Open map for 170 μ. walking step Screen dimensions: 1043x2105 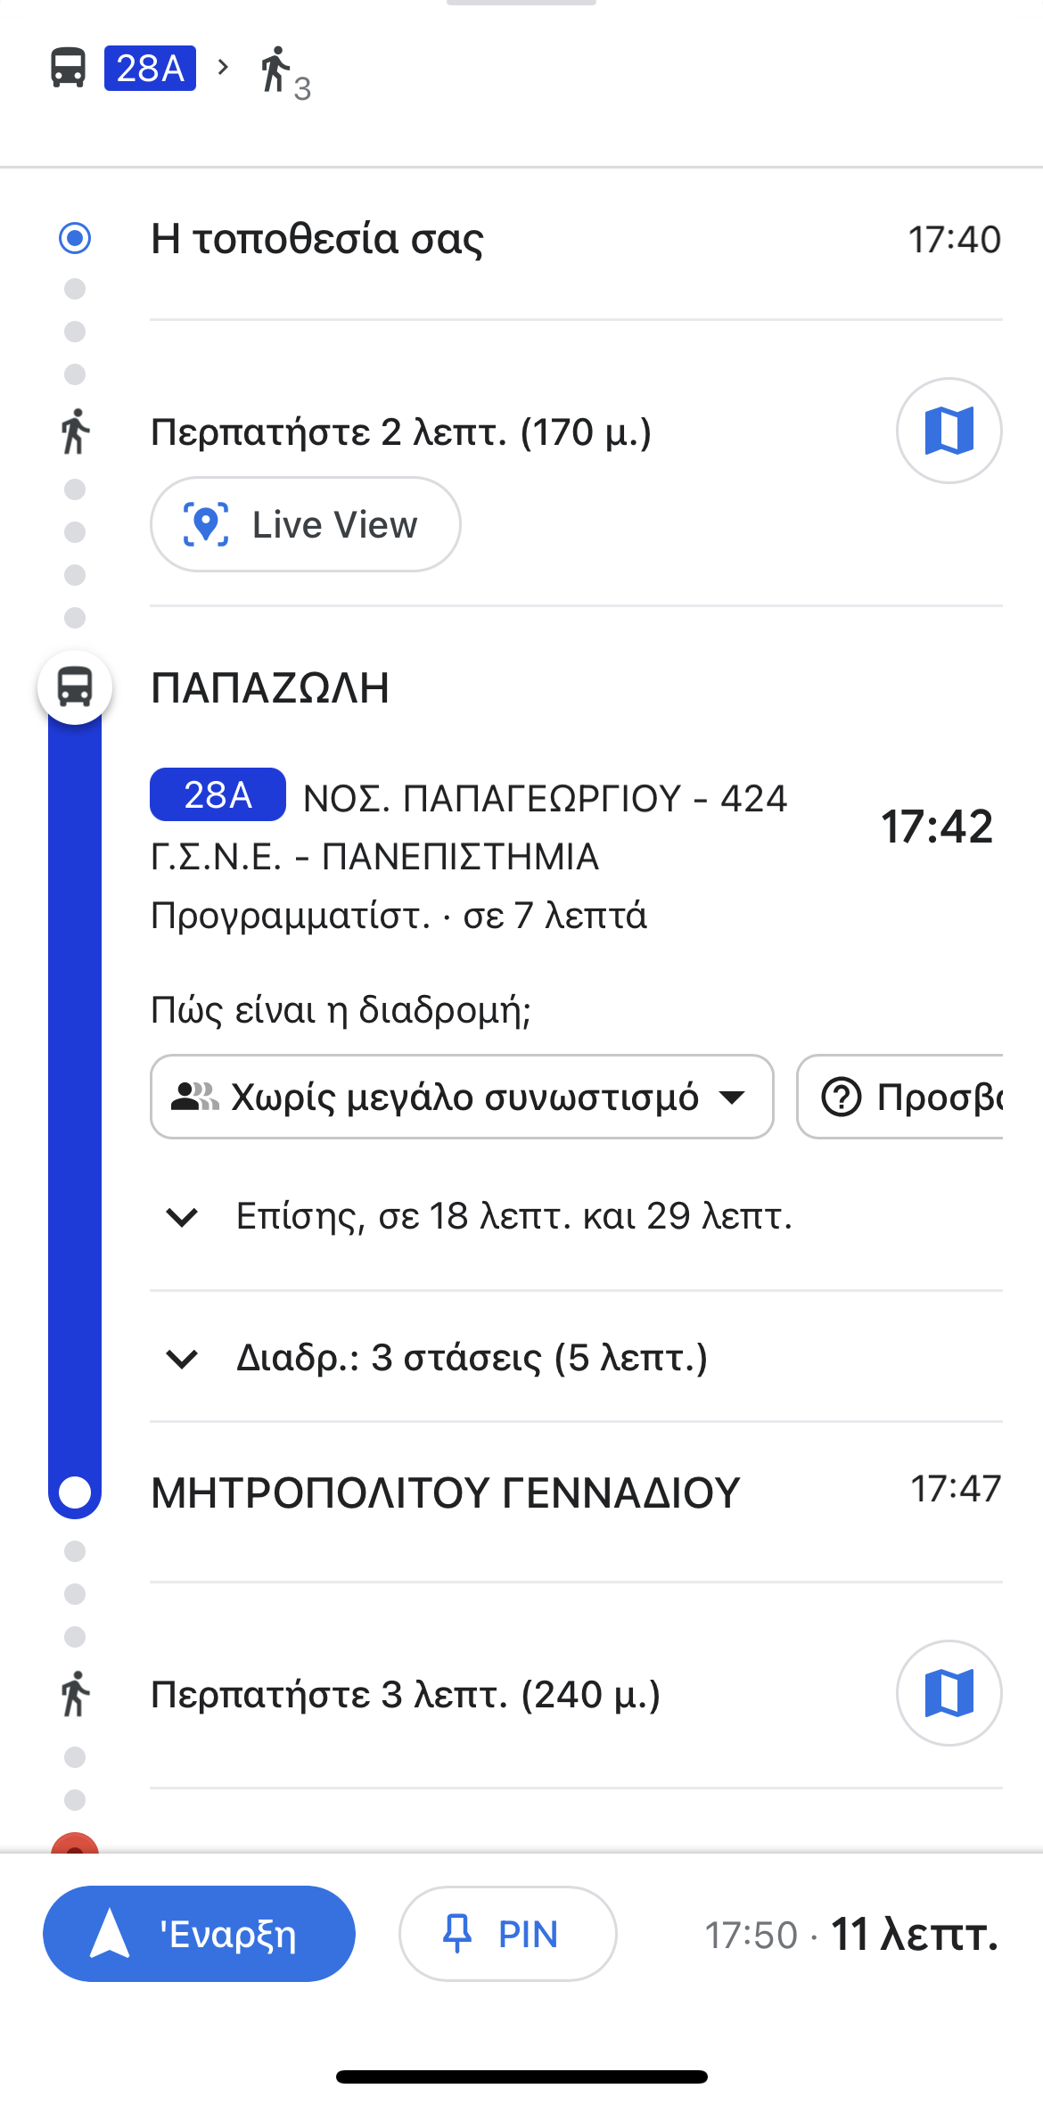coord(949,431)
